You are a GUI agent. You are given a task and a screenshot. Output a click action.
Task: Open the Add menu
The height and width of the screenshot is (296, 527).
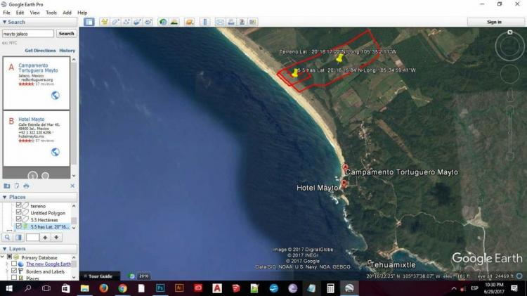point(67,13)
